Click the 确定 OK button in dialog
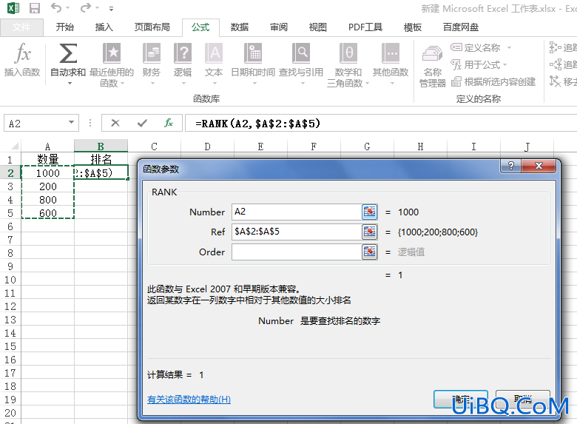Image resolution: width=577 pixels, height=424 pixels. [461, 400]
